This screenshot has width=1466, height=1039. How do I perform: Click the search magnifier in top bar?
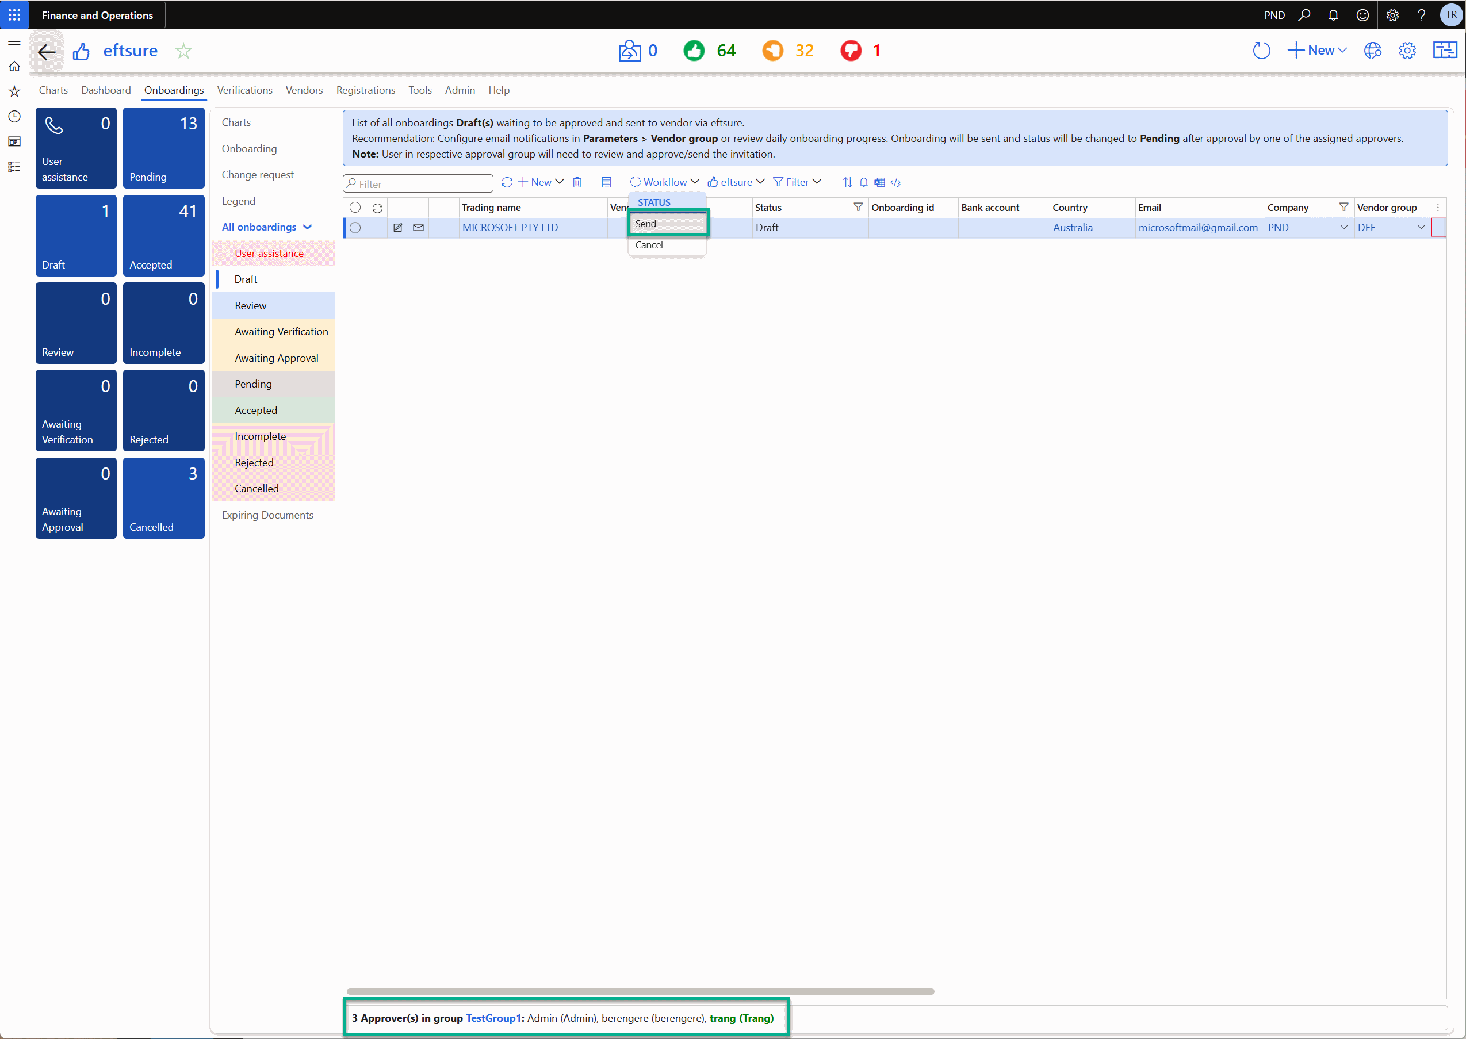coord(1303,15)
